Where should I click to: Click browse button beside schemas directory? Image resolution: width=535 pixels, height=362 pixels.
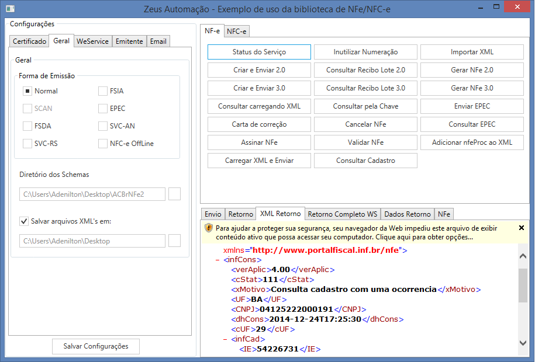174,194
